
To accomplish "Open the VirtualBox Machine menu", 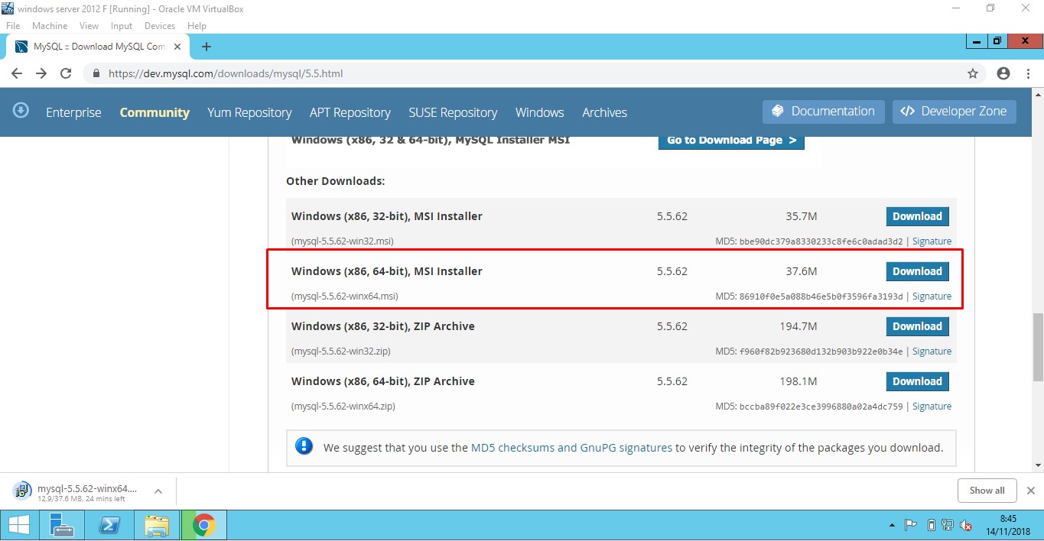I will [50, 25].
